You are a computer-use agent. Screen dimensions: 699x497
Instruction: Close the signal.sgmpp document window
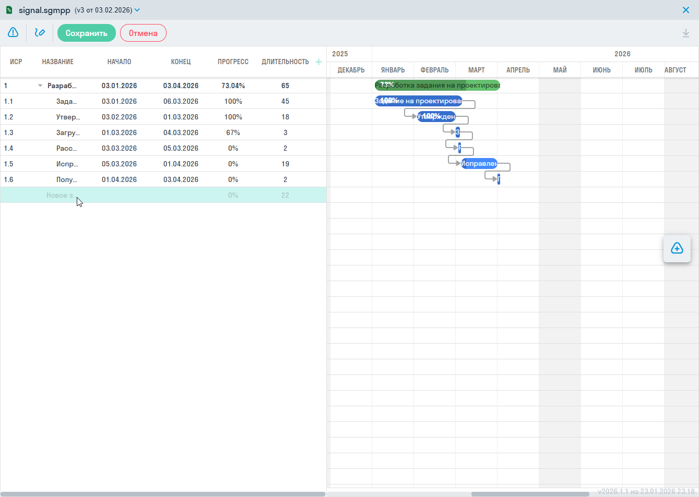tap(686, 10)
